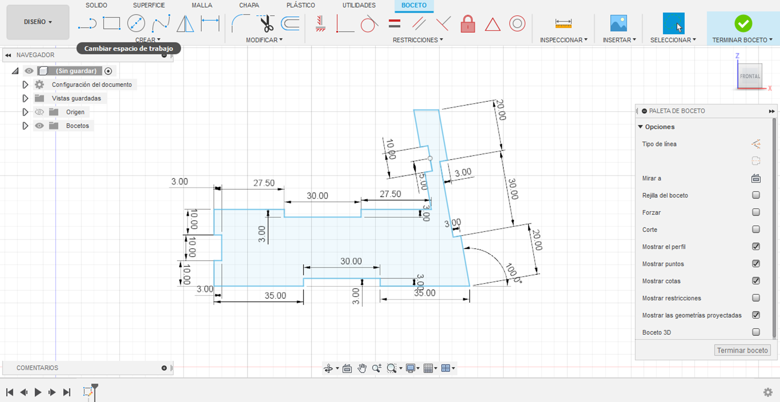Open the Measure ruler tool
Screen dimensions: 780x402
tap(563, 24)
